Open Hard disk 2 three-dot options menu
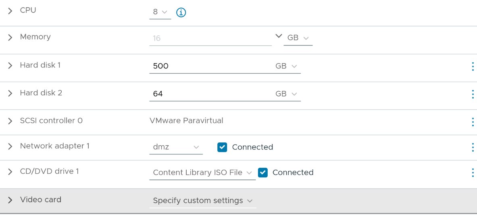This screenshot has width=477, height=218. coord(472,94)
